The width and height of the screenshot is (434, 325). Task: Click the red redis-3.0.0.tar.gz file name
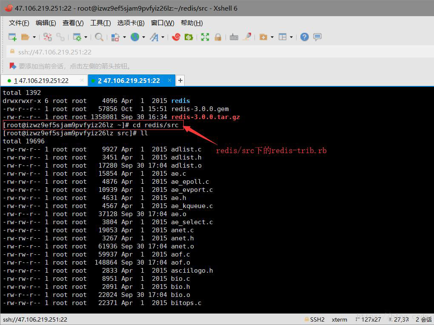(206, 117)
